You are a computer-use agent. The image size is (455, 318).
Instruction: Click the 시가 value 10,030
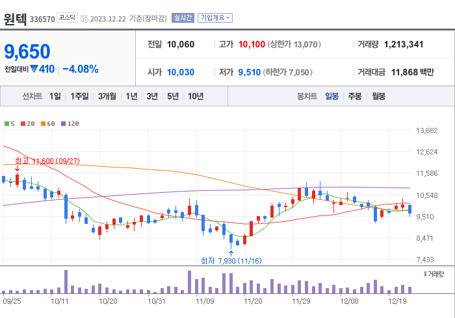[x=181, y=72]
